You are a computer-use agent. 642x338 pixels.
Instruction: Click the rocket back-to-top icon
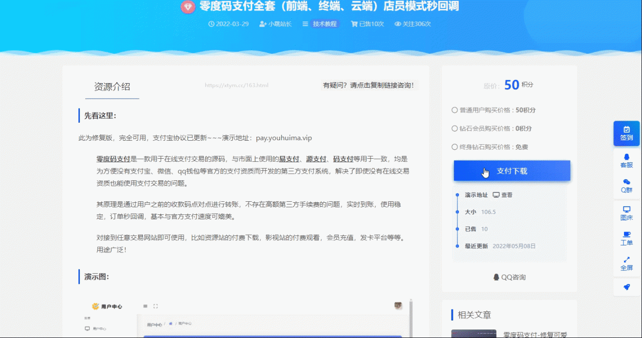626,287
